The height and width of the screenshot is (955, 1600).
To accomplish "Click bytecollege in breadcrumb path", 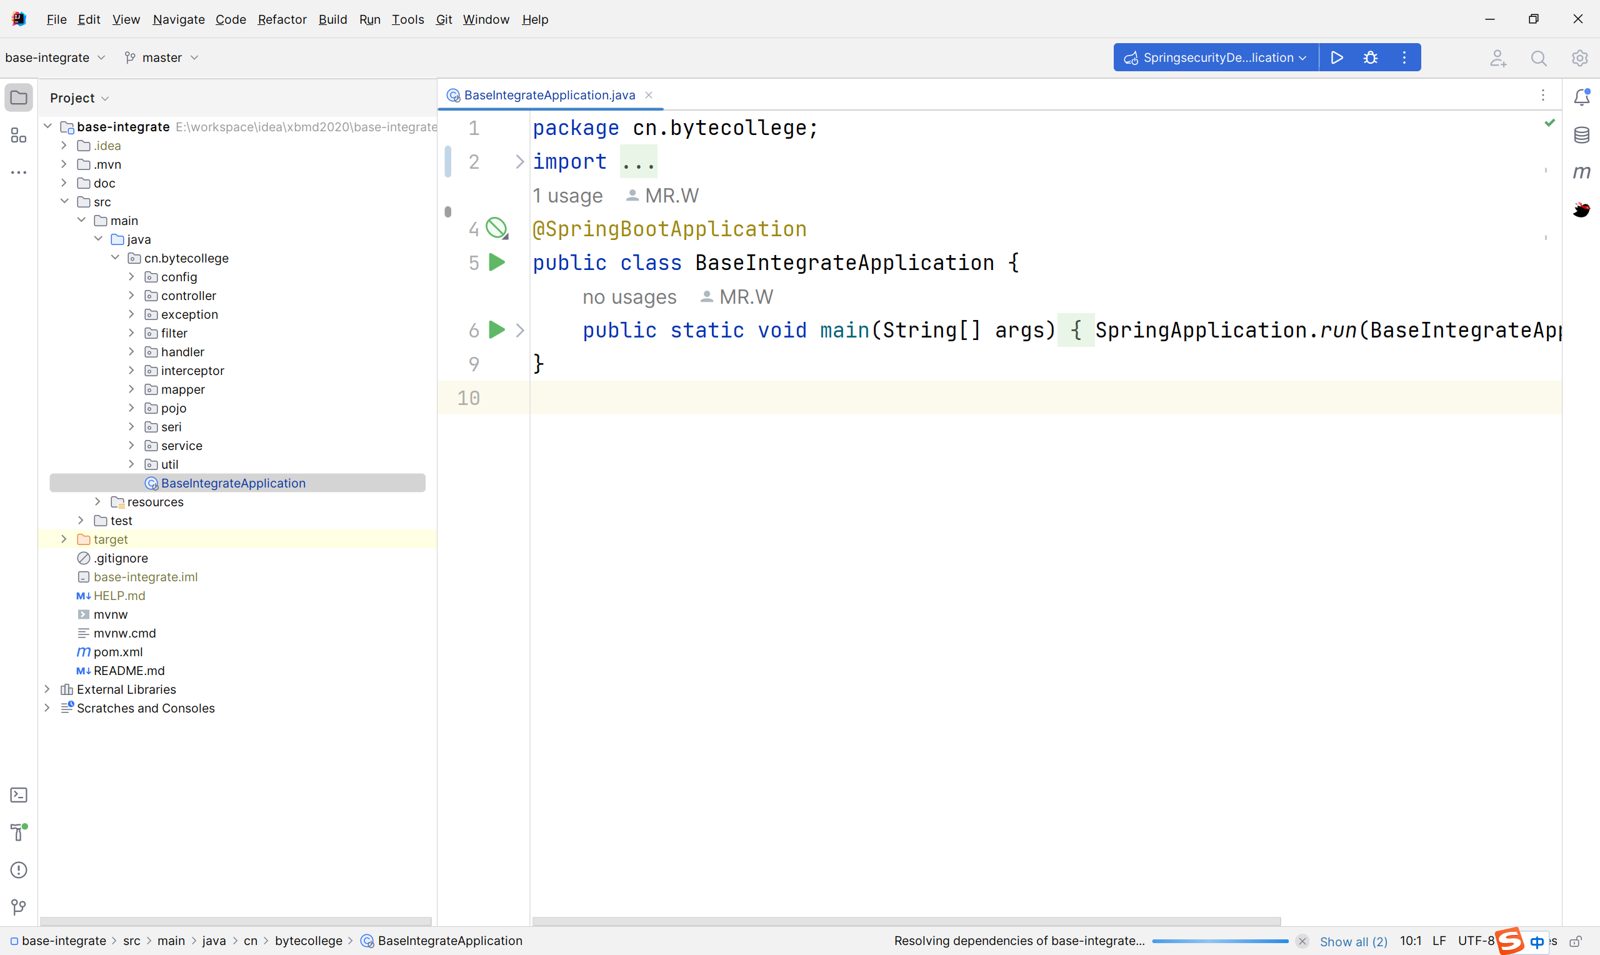I will [308, 941].
